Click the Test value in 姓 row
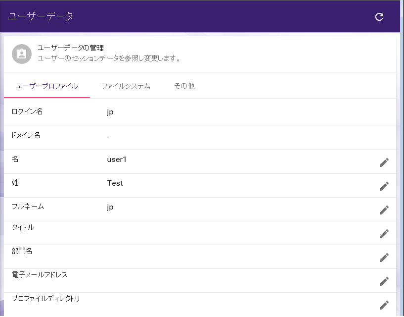This screenshot has width=404, height=317. click(115, 183)
